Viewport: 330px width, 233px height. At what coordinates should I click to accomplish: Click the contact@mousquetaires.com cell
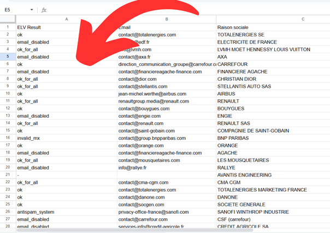click(167, 160)
